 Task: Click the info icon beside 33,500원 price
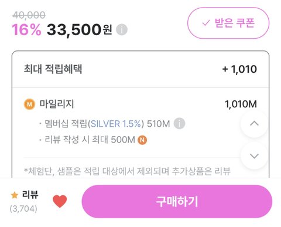(122, 30)
